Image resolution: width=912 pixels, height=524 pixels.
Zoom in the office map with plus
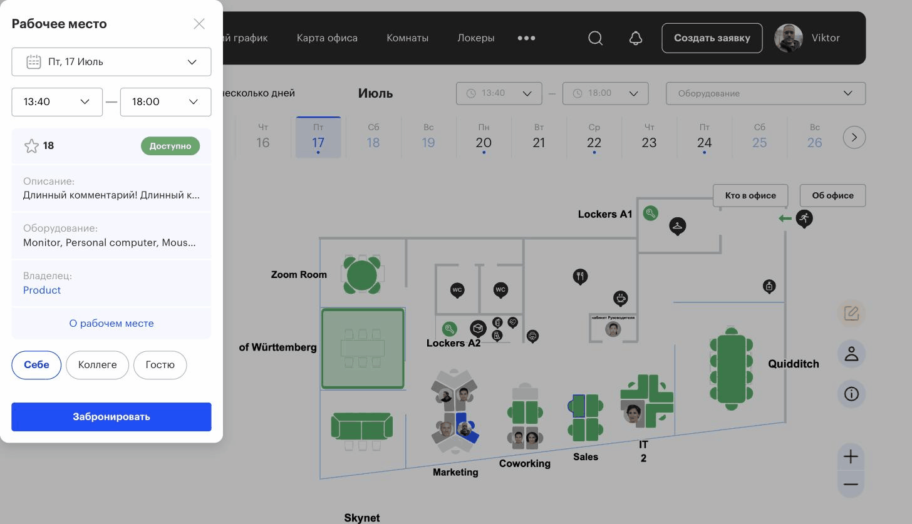[851, 457]
